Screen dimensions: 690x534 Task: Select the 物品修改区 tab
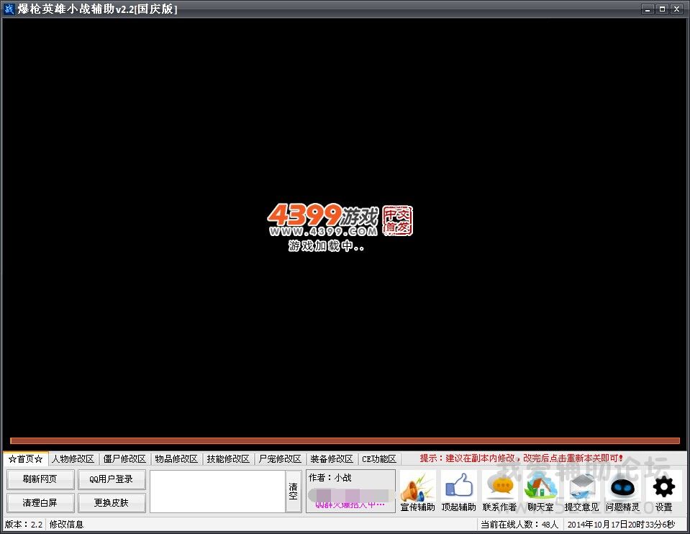[176, 458]
